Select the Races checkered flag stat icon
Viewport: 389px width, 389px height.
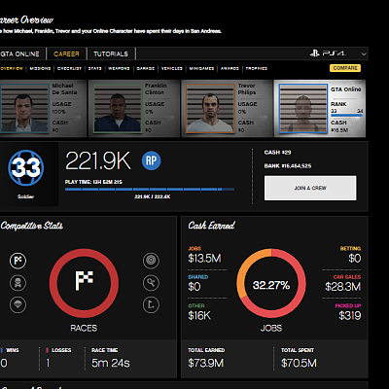pyautogui.click(x=18, y=261)
